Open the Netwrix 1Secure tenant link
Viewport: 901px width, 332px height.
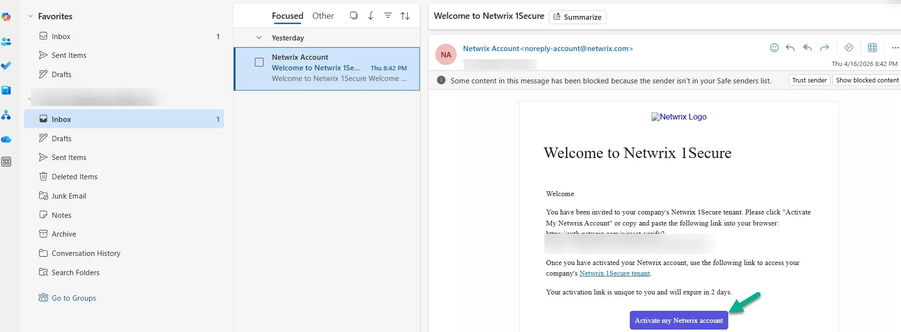(x=615, y=273)
